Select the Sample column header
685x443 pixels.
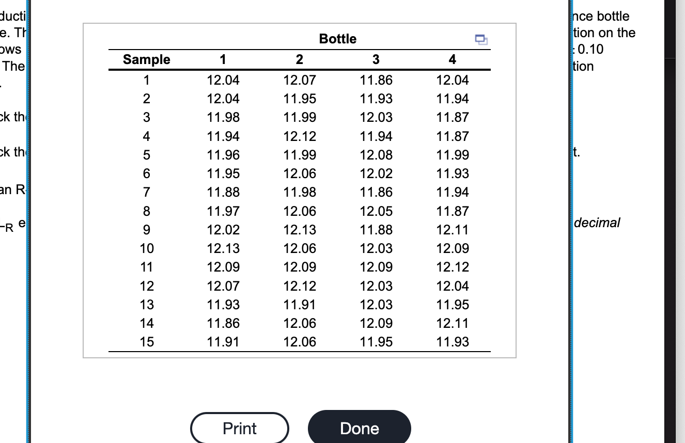click(x=147, y=59)
